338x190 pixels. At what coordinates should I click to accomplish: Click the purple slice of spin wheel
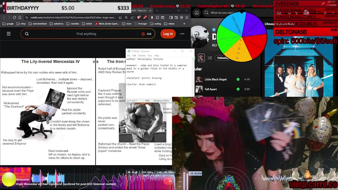tap(253, 25)
